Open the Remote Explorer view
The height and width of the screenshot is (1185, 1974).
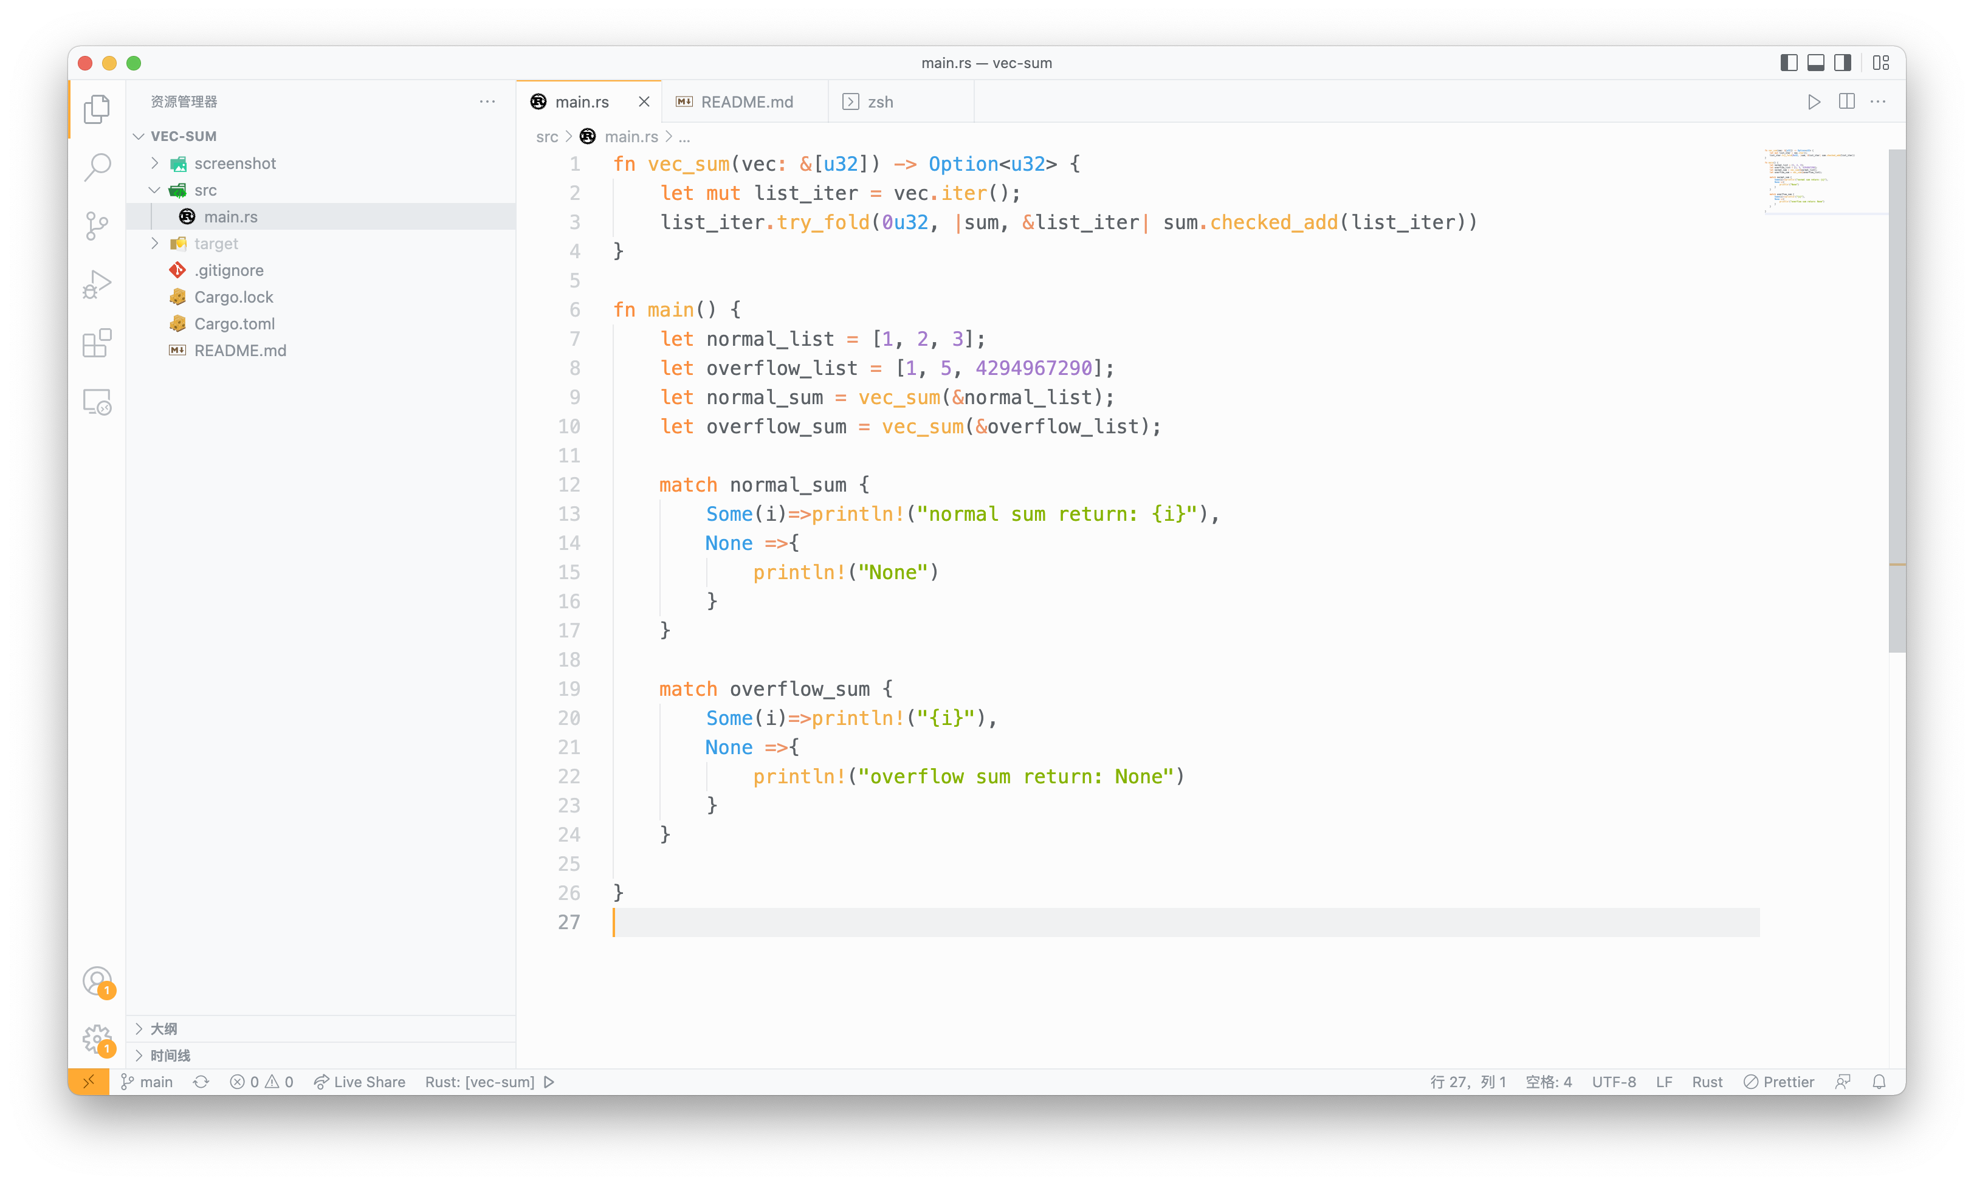coord(97,402)
